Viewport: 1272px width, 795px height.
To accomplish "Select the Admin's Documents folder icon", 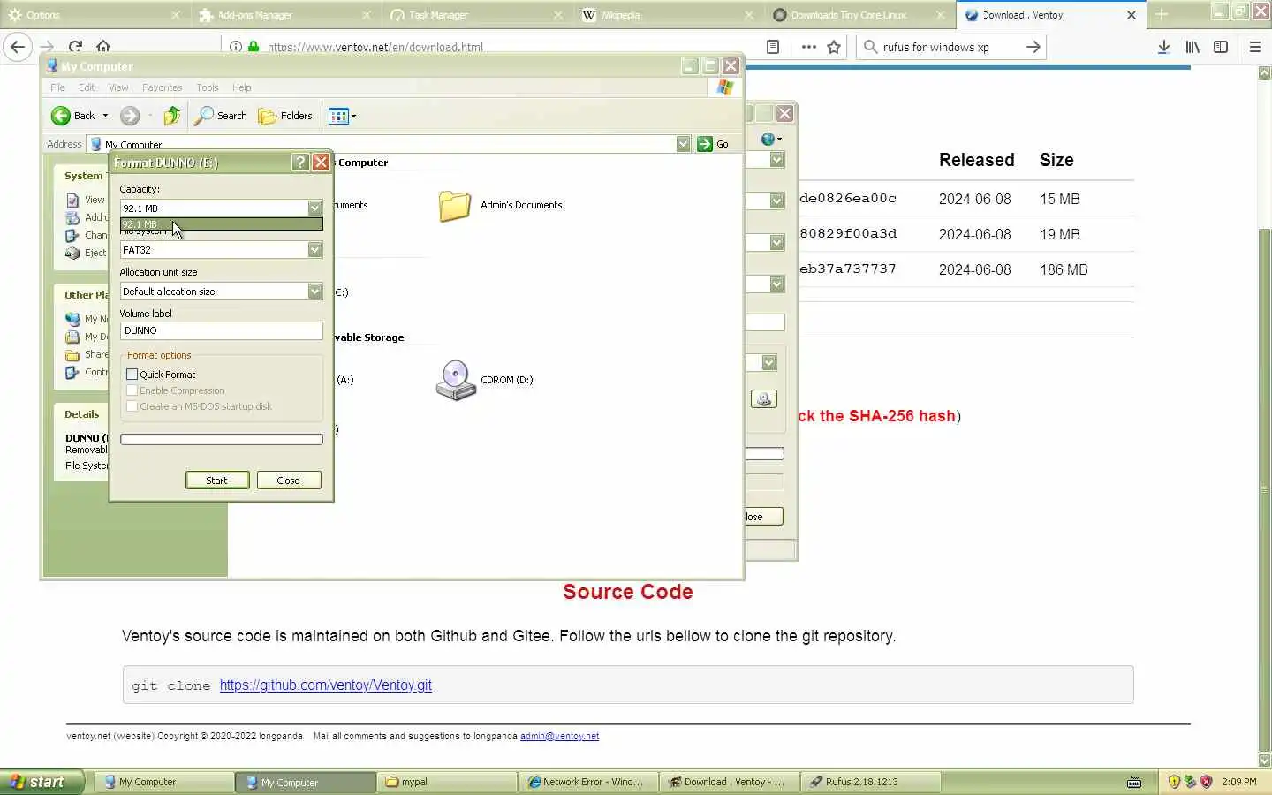I will point(455,205).
